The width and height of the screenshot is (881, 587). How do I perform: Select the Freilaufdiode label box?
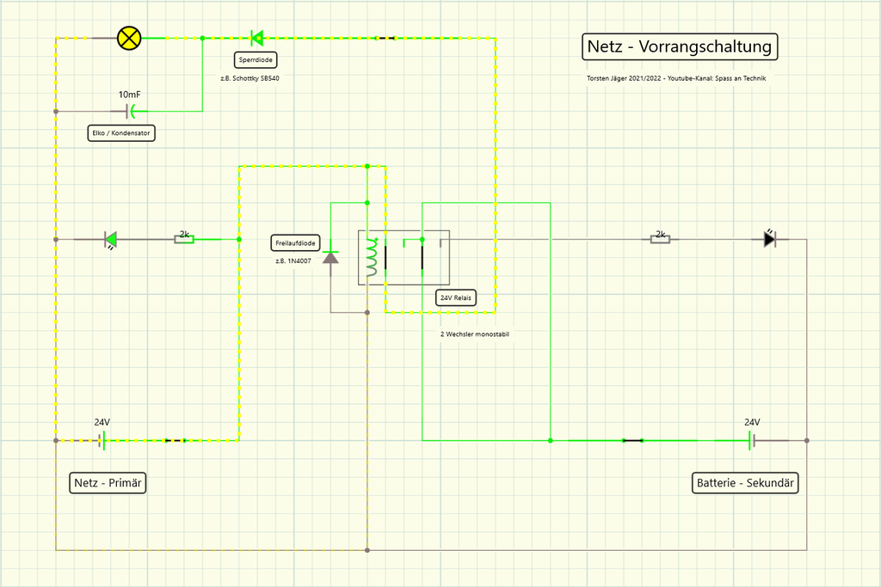296,243
